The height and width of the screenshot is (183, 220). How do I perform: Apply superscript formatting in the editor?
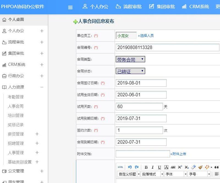coord(180,167)
